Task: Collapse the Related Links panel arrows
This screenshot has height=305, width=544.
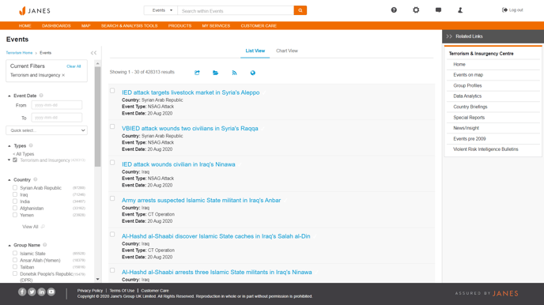Action: pos(449,36)
